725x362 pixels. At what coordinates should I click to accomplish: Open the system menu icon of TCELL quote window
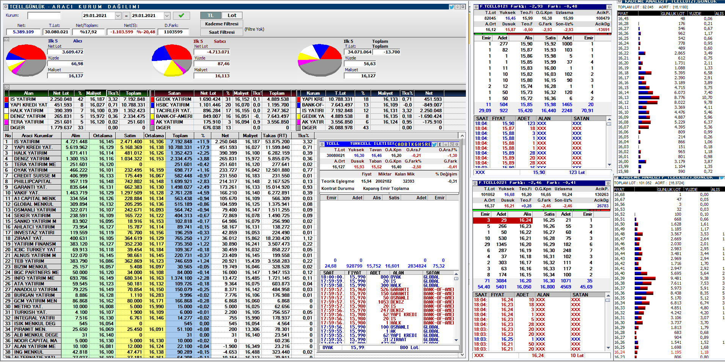(322, 144)
